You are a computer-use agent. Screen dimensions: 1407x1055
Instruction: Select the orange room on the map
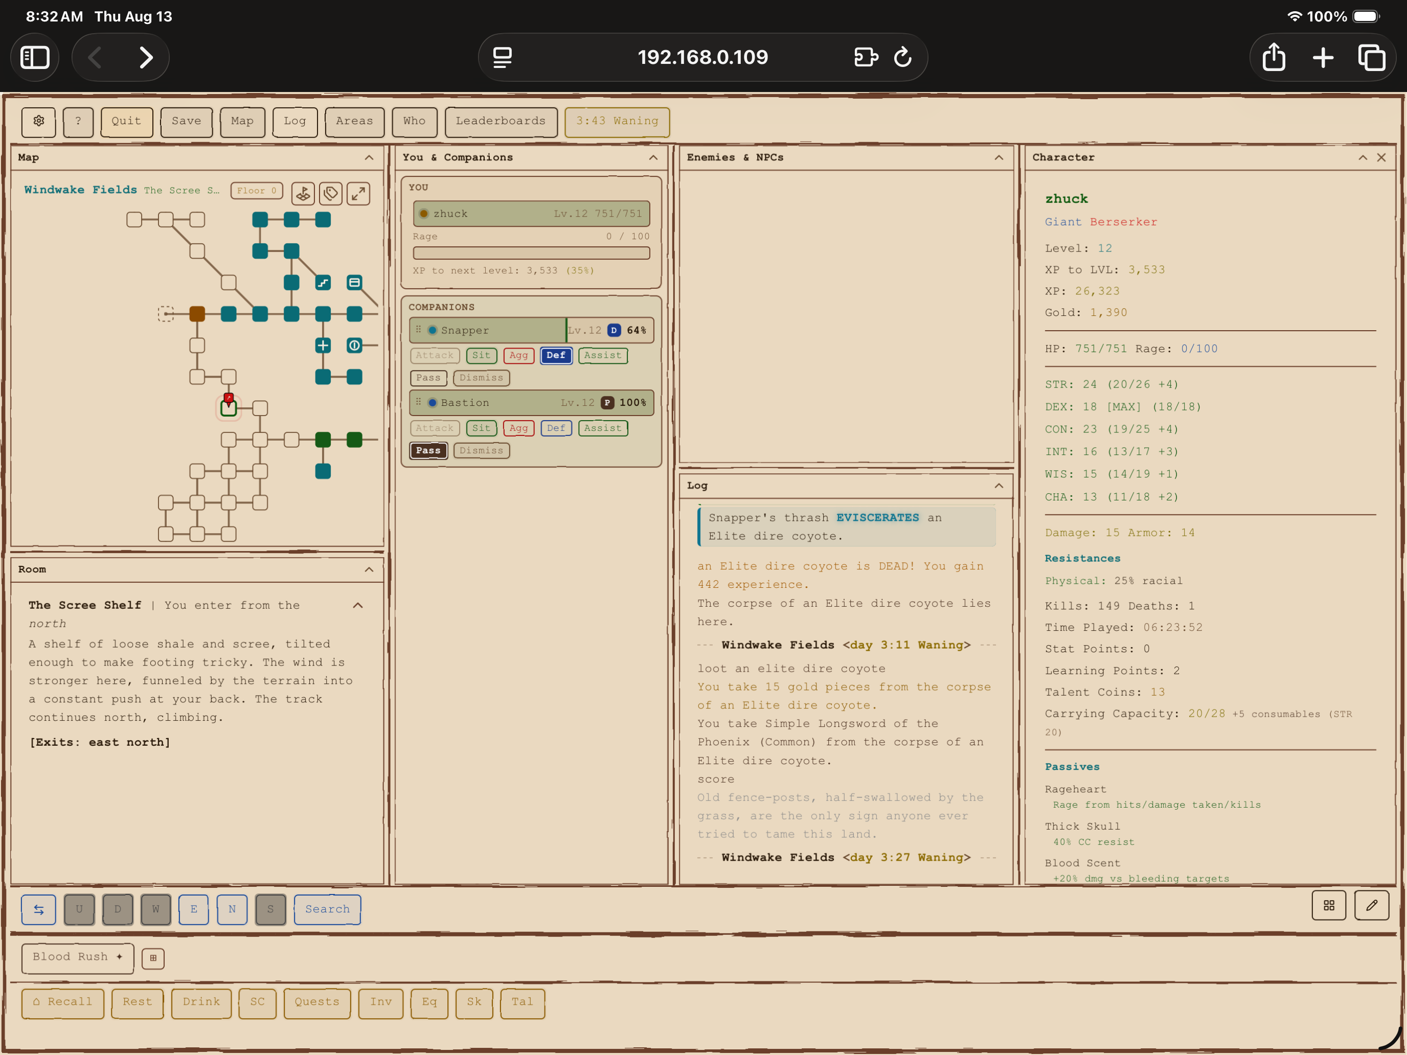coord(197,313)
